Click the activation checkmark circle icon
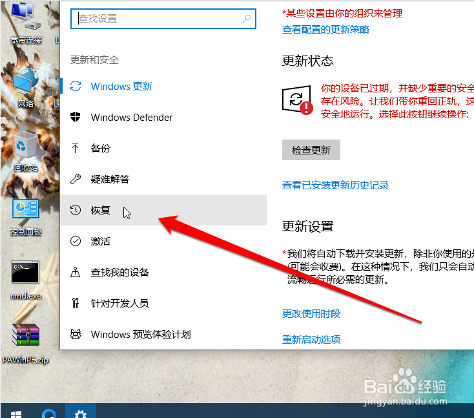474x418 pixels. [x=76, y=241]
